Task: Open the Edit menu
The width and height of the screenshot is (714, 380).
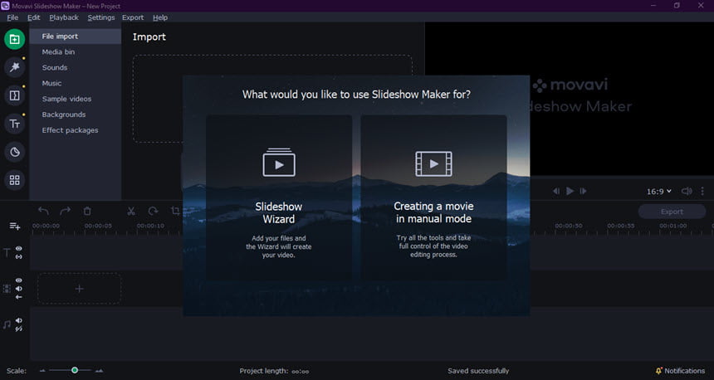Action: [x=34, y=17]
